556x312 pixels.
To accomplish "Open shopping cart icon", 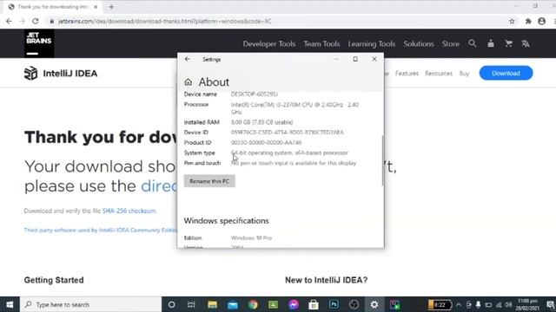I will click(x=508, y=43).
